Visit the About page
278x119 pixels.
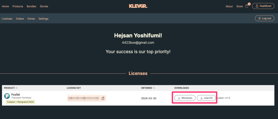[229, 6]
